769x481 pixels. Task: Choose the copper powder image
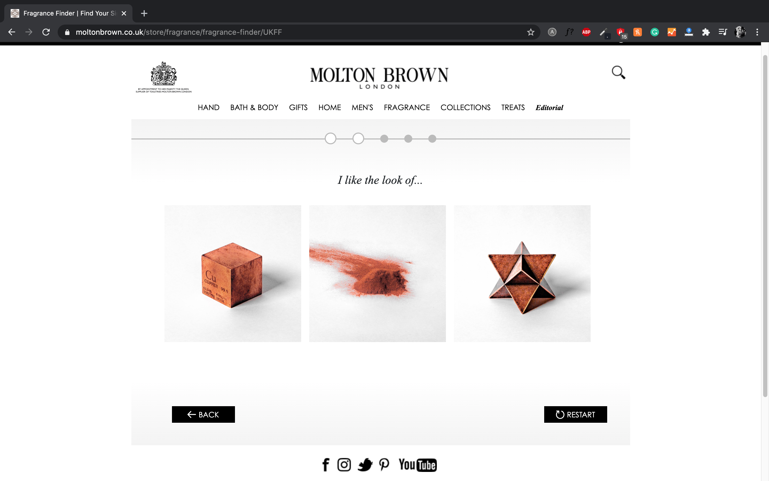(377, 274)
